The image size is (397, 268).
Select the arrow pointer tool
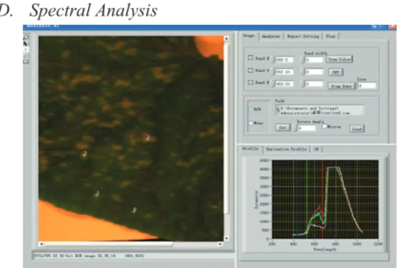(x=26, y=44)
